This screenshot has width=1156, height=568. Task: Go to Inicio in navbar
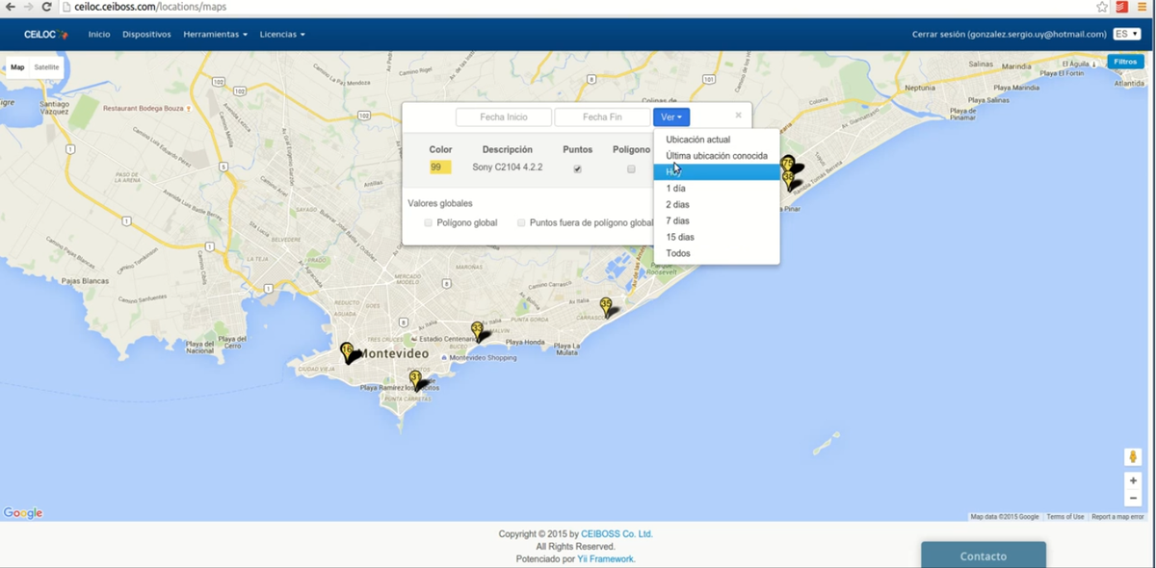(99, 34)
